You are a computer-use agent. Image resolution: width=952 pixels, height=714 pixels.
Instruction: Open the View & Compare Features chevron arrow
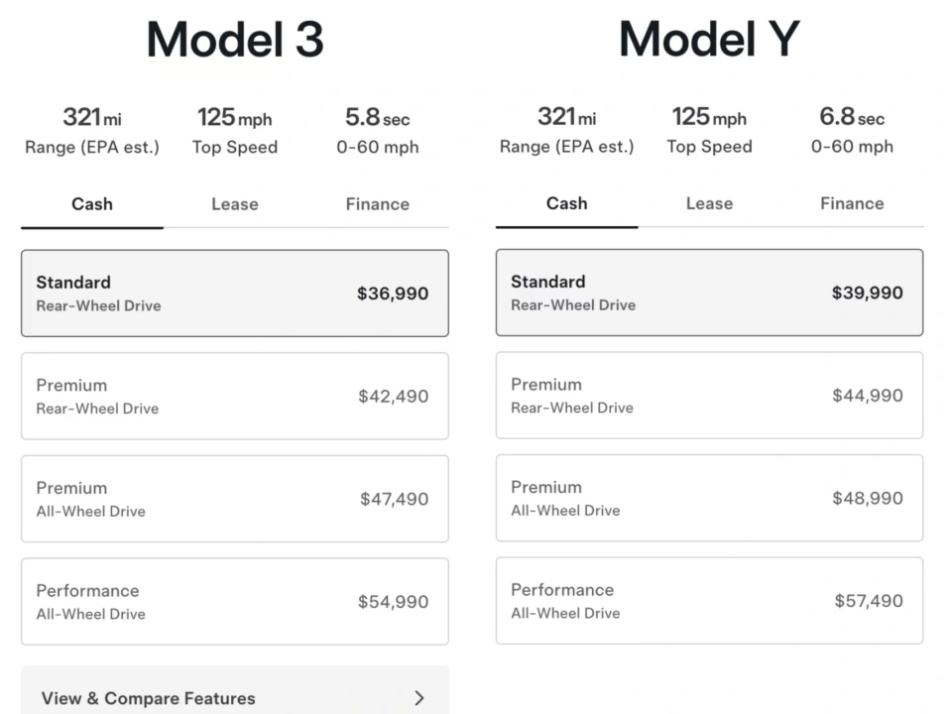coord(419,698)
